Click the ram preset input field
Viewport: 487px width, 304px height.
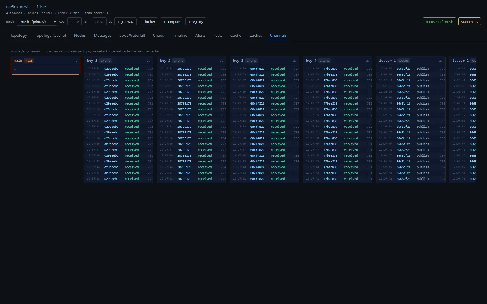pyautogui.click(x=99, y=22)
